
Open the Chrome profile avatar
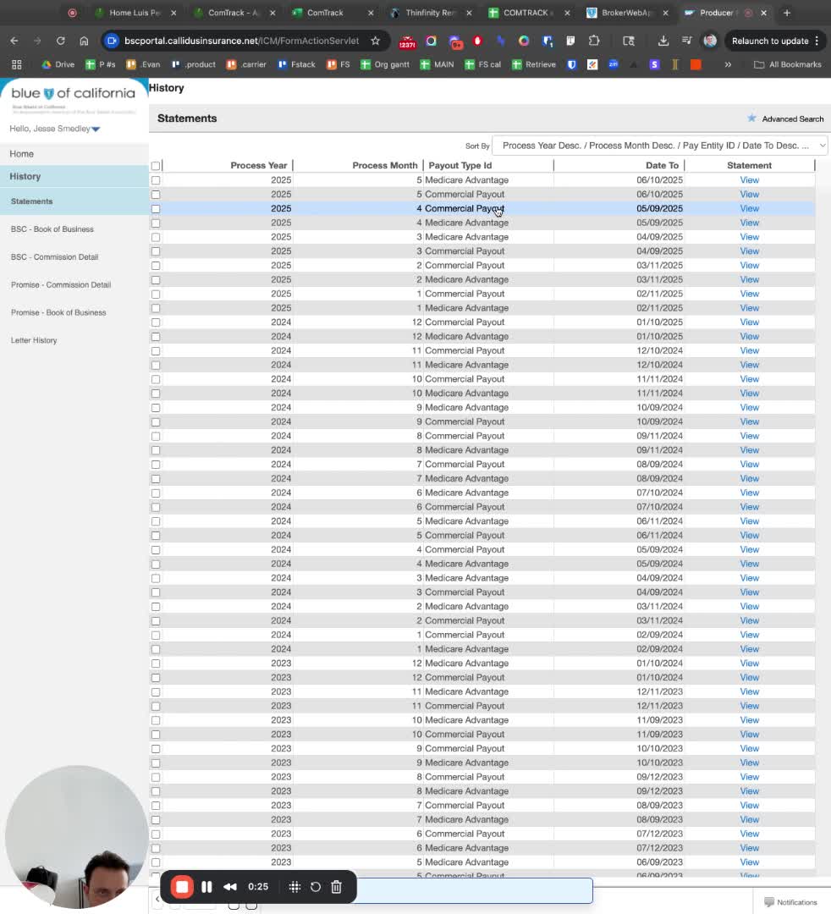[x=710, y=41]
